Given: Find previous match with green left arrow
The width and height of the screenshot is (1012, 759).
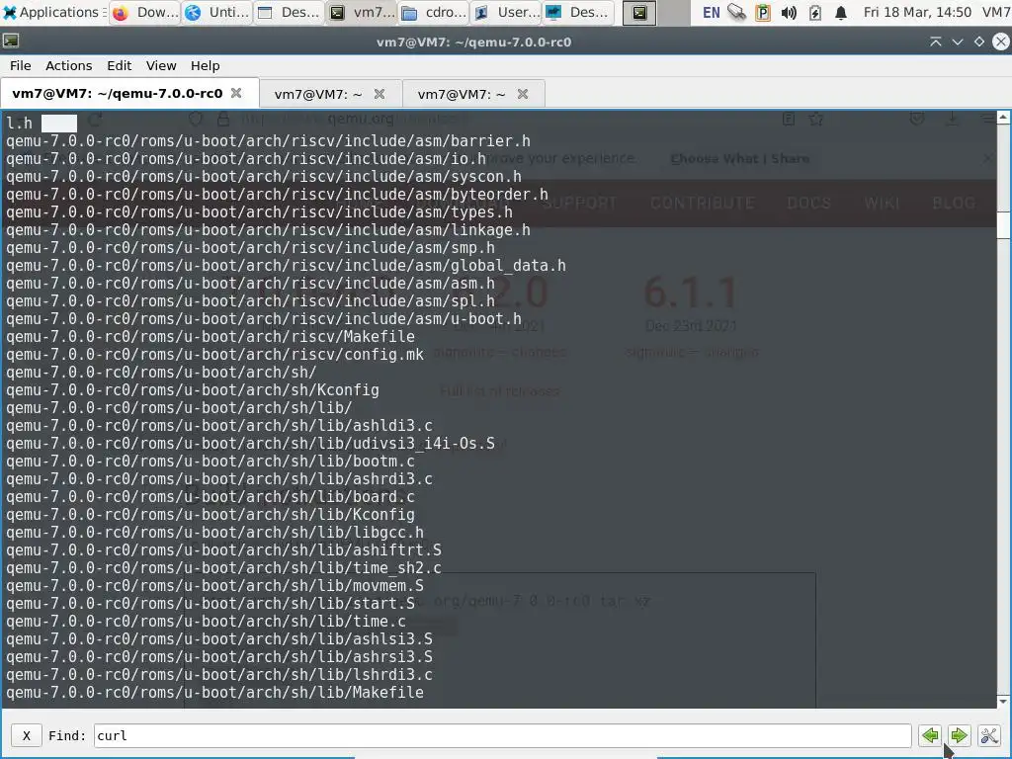Looking at the screenshot, I should (x=930, y=735).
